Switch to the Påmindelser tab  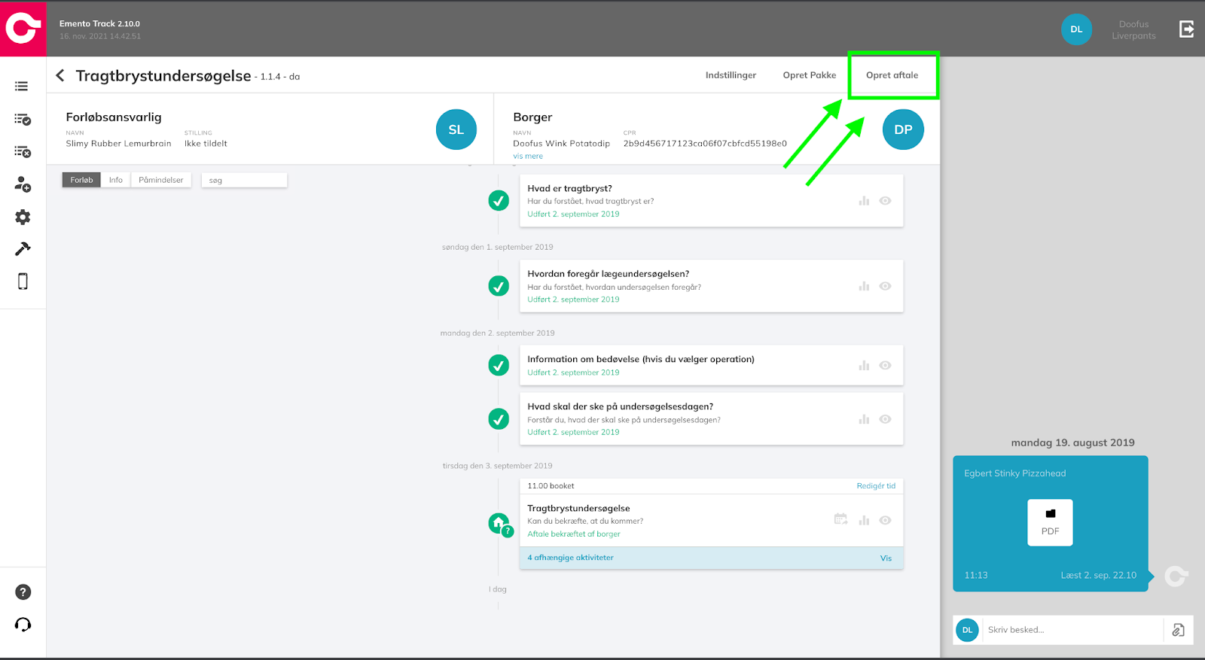tap(161, 180)
